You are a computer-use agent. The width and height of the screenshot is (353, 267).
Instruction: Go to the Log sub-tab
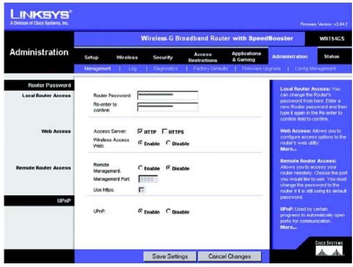133,69
